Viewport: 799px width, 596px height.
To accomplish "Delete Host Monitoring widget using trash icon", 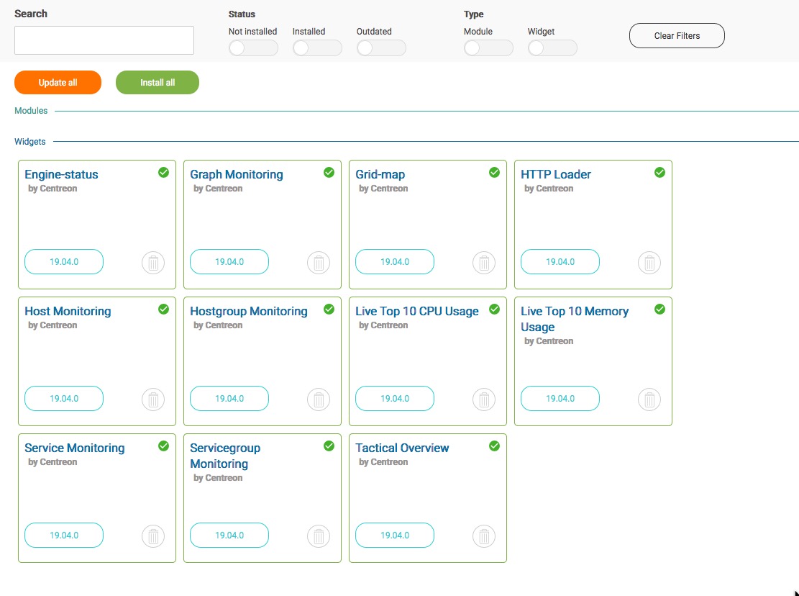I will click(x=153, y=399).
